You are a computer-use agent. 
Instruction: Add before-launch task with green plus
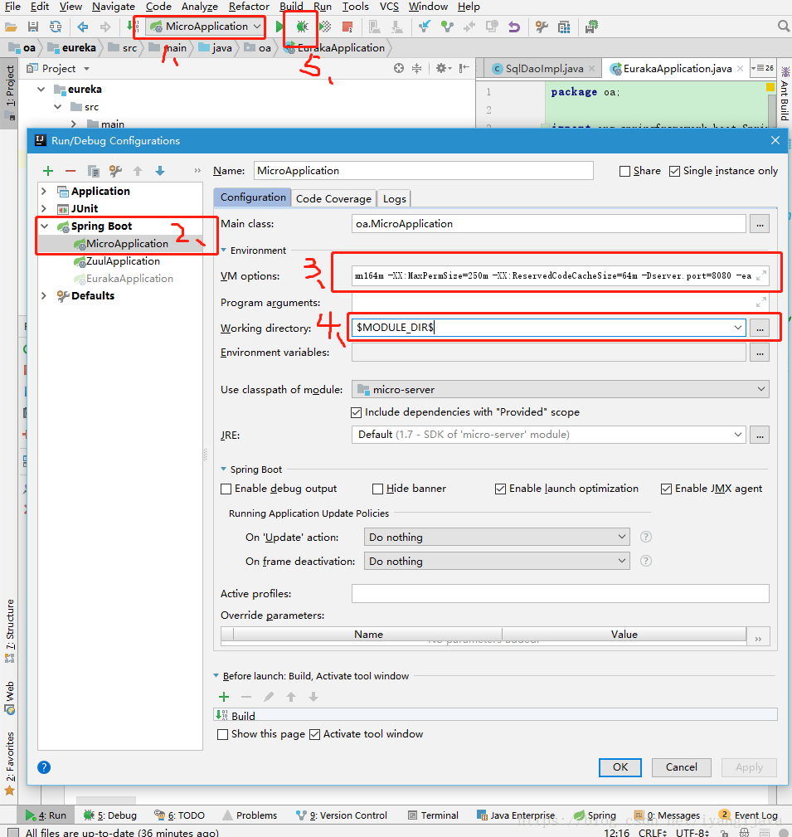(x=224, y=697)
